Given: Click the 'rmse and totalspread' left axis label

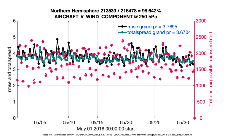Looking at the screenshot, I should point(10,69).
